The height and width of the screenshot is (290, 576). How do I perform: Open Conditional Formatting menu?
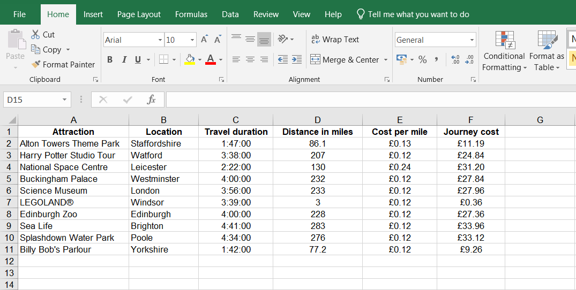(x=504, y=51)
